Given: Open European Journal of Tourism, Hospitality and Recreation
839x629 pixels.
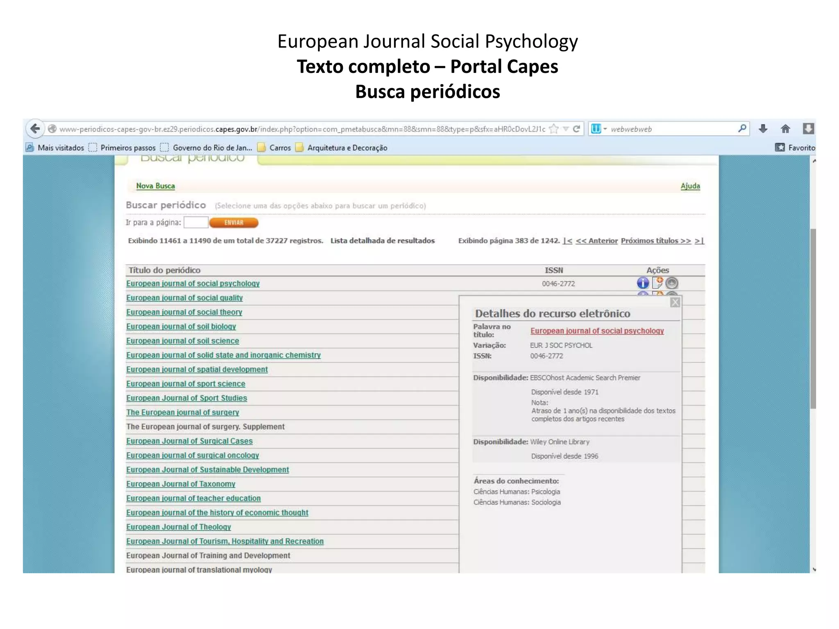Looking at the screenshot, I should [x=225, y=542].
